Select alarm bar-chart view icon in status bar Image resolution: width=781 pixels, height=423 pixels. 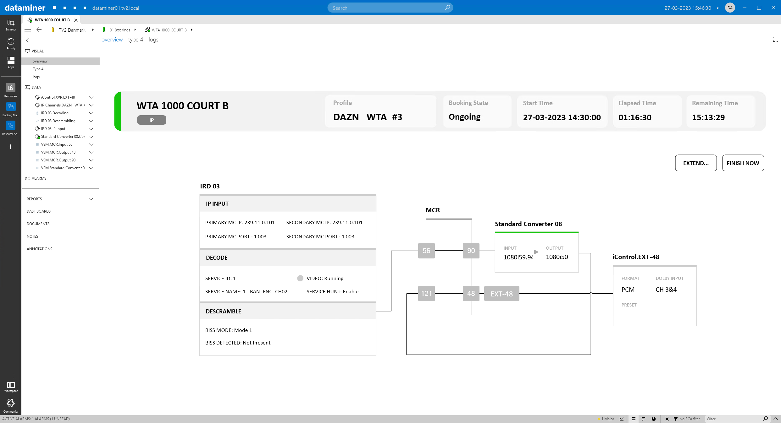(643, 419)
